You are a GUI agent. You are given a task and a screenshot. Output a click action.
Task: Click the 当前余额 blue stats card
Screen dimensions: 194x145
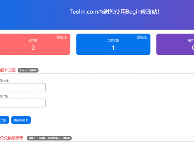click(x=113, y=44)
